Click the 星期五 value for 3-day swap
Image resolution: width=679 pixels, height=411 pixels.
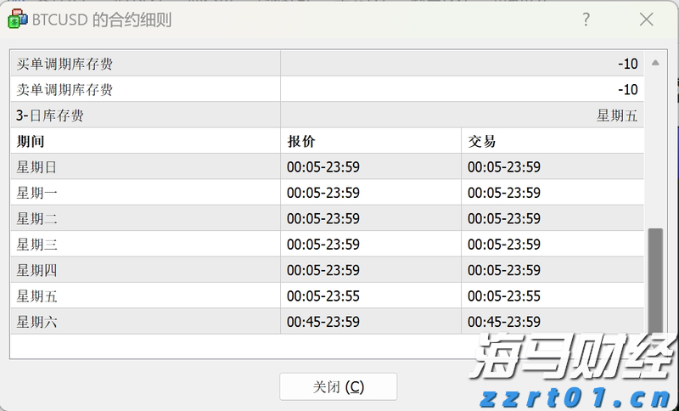point(617,115)
